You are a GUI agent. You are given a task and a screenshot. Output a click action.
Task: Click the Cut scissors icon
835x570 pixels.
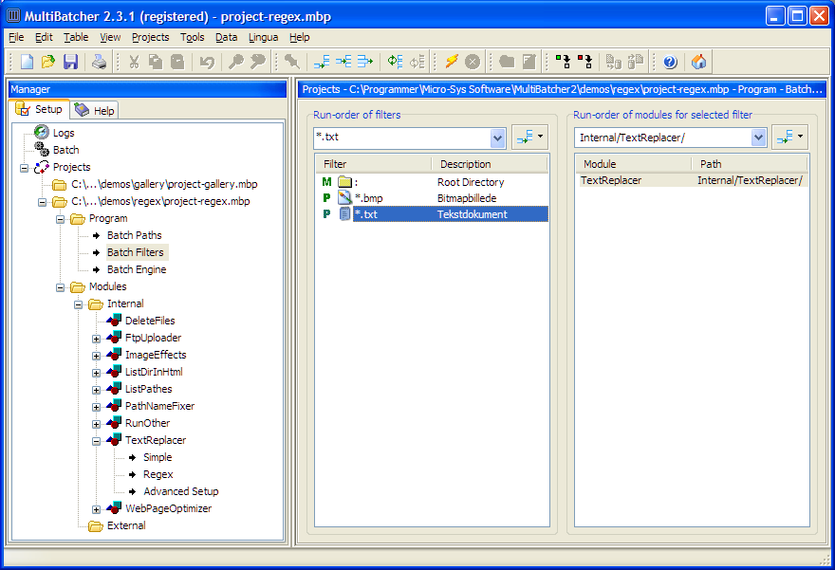134,62
